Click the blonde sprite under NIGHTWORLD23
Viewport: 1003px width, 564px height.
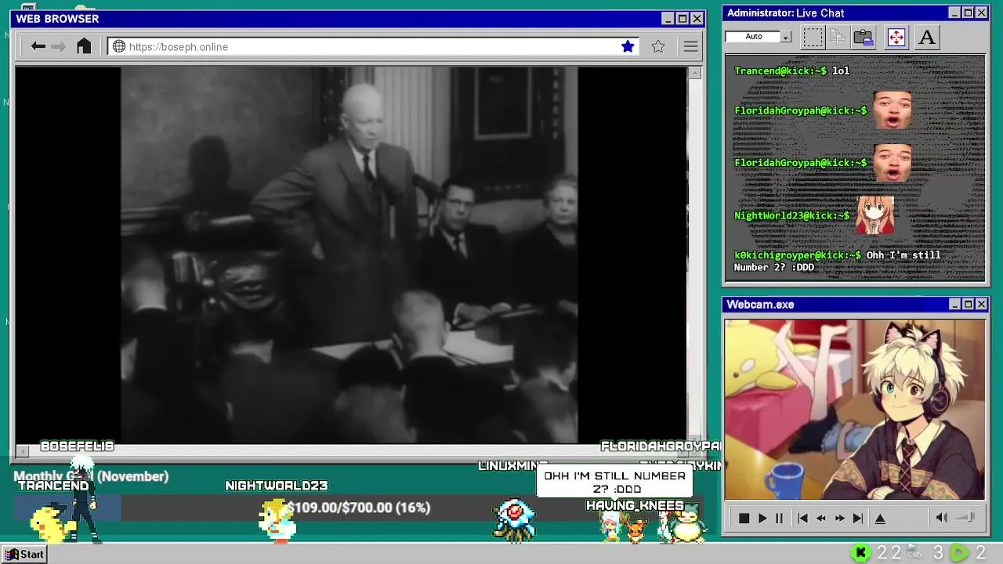(277, 521)
